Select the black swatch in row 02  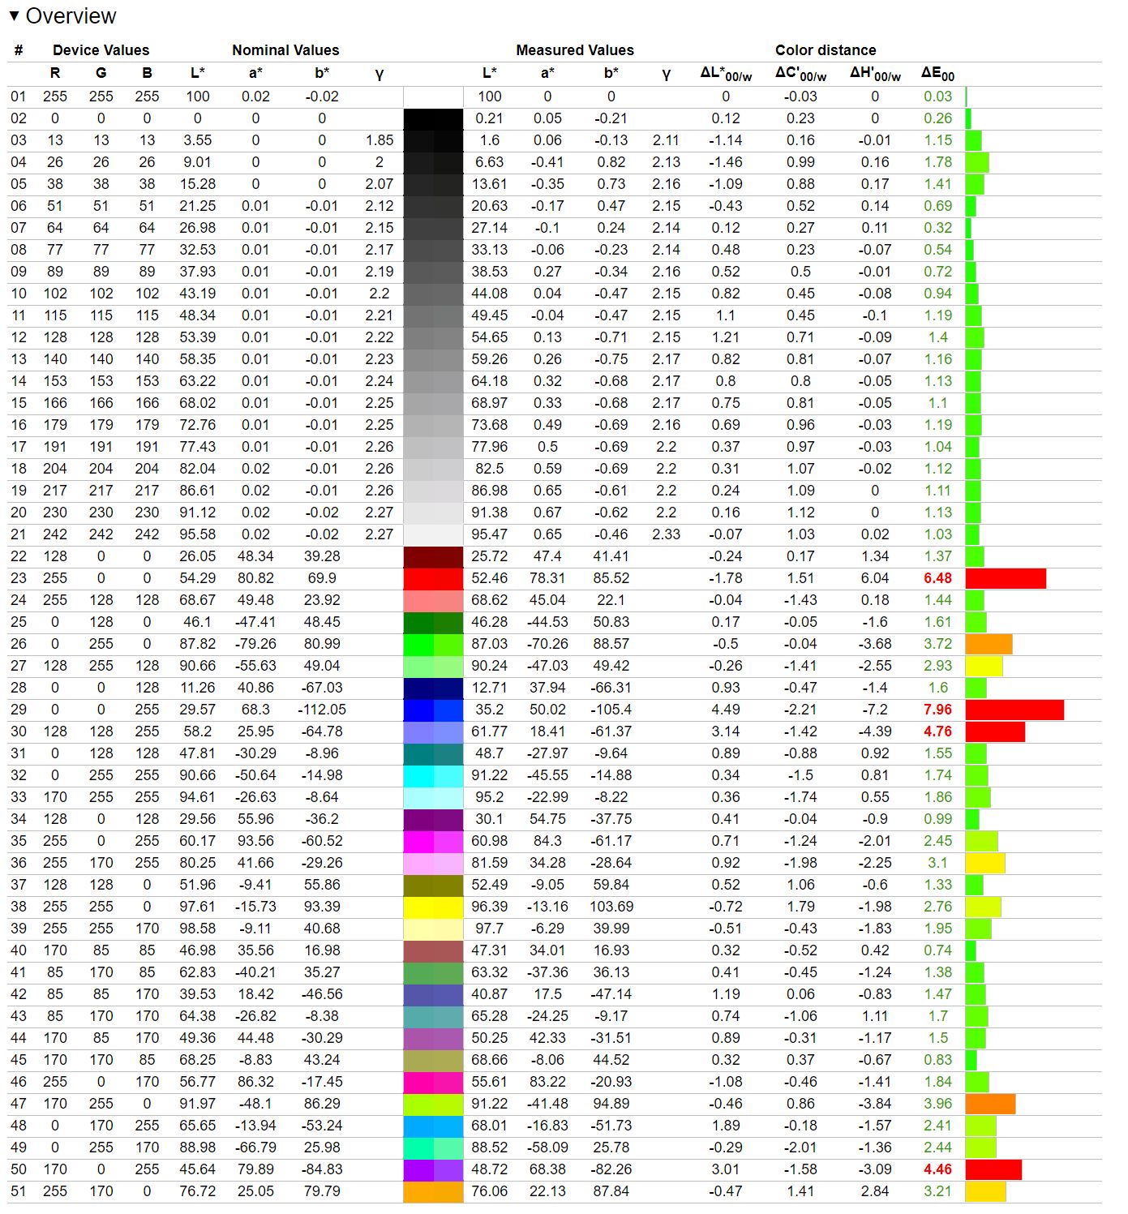[x=433, y=118]
